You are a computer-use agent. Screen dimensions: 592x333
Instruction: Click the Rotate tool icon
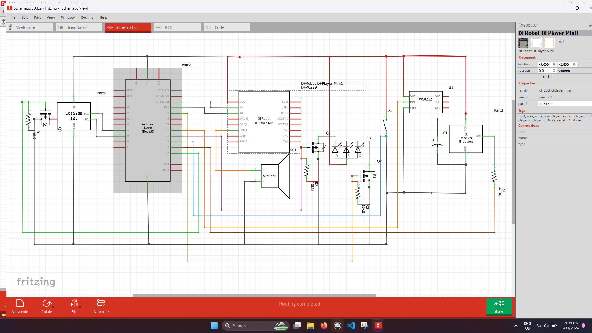coord(47,303)
